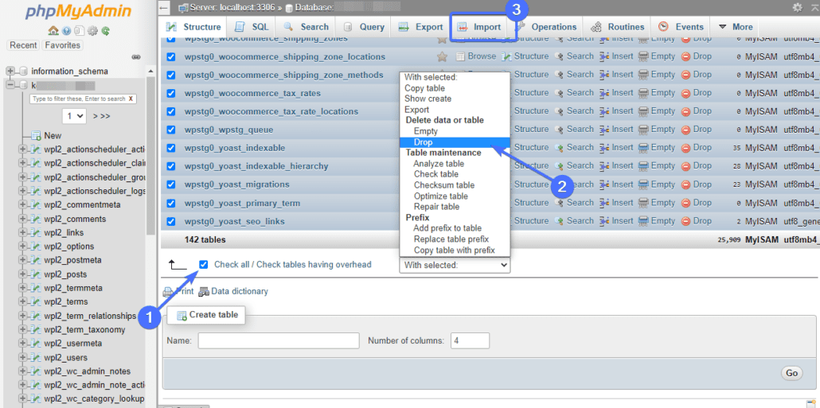Image resolution: width=820 pixels, height=408 pixels.
Task: Click the Go button
Action: click(791, 373)
